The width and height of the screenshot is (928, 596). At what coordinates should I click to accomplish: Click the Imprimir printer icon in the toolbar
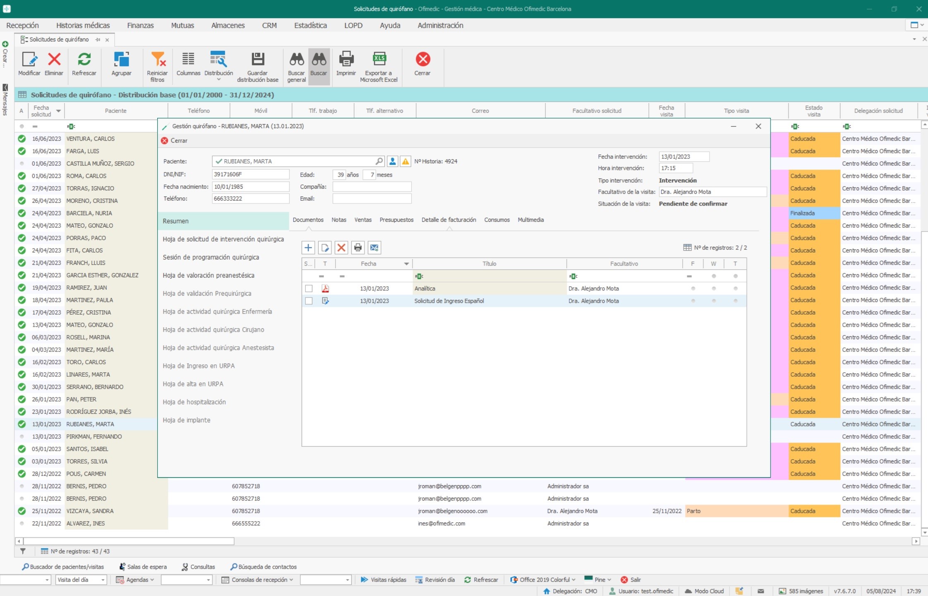coord(346,60)
